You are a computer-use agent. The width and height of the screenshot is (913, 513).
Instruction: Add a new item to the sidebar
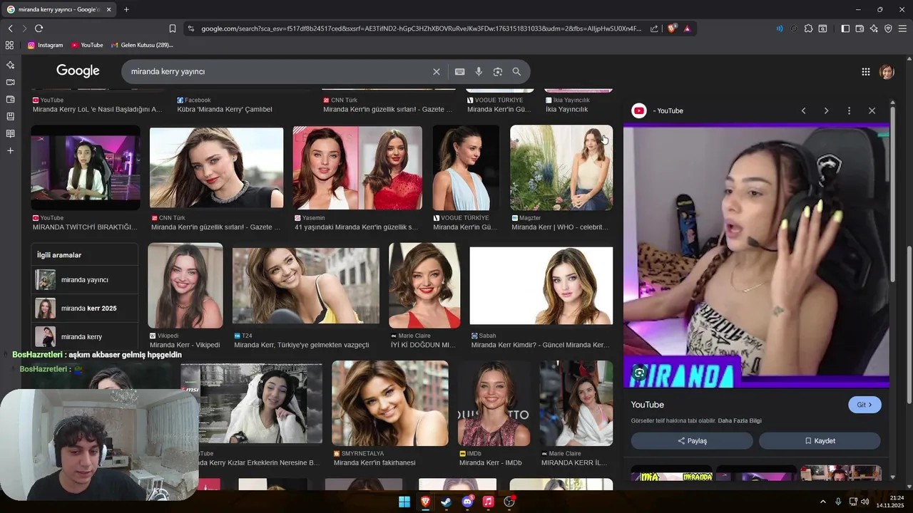10,150
